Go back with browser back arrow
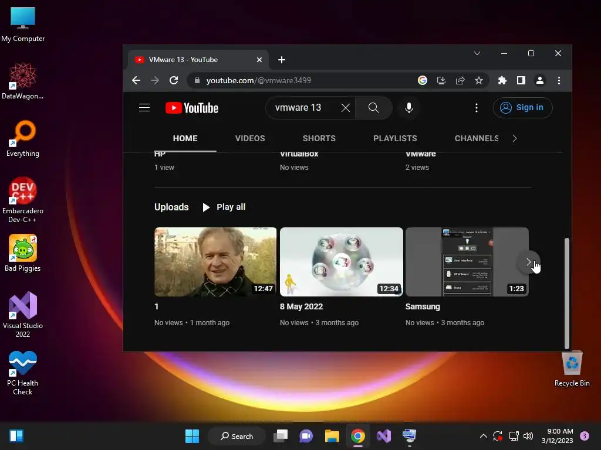 pos(136,80)
